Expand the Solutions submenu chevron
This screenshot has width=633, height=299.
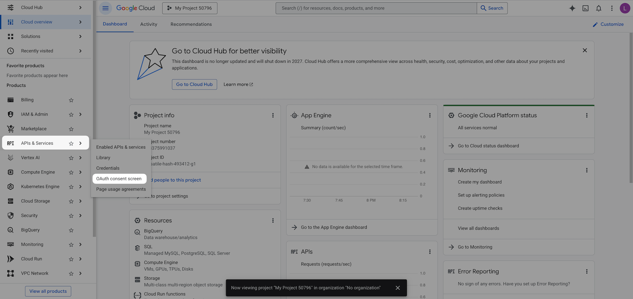pos(80,36)
